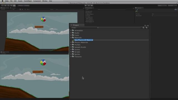Select the Inspector tab

tap(139, 8)
